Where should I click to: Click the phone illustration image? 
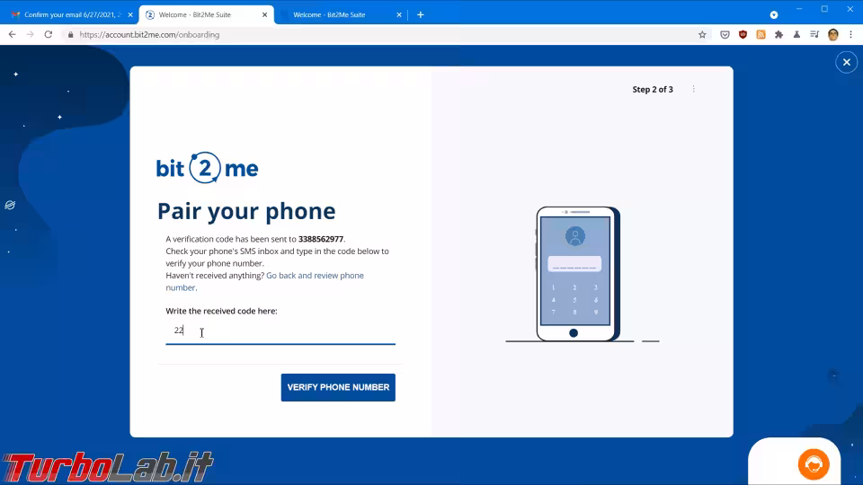pos(578,275)
